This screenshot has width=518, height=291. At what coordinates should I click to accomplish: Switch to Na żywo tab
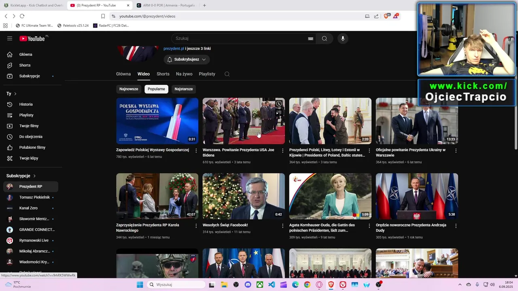(x=184, y=74)
